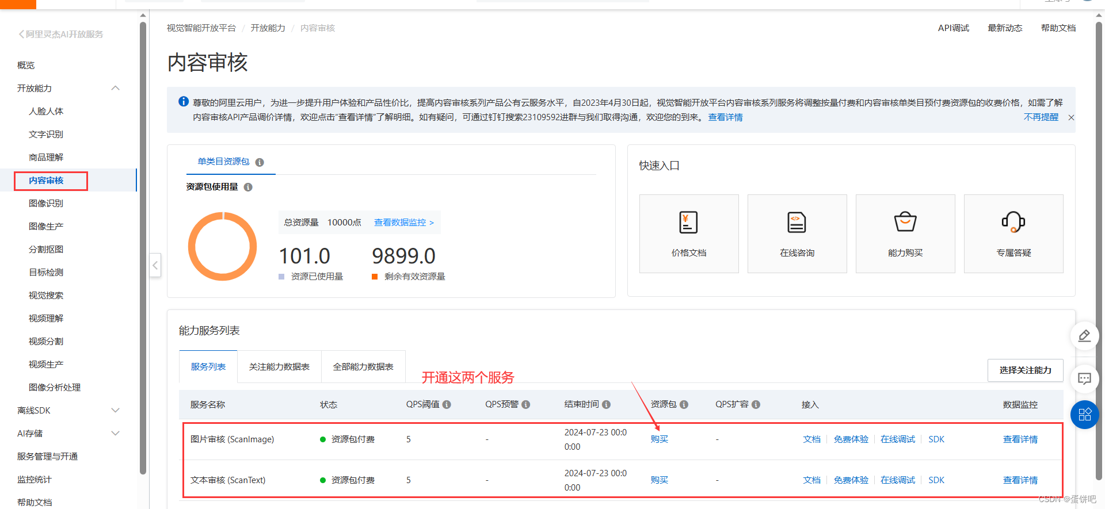Click the orange resource usage donut chart
The width and height of the screenshot is (1105, 509).
point(223,246)
